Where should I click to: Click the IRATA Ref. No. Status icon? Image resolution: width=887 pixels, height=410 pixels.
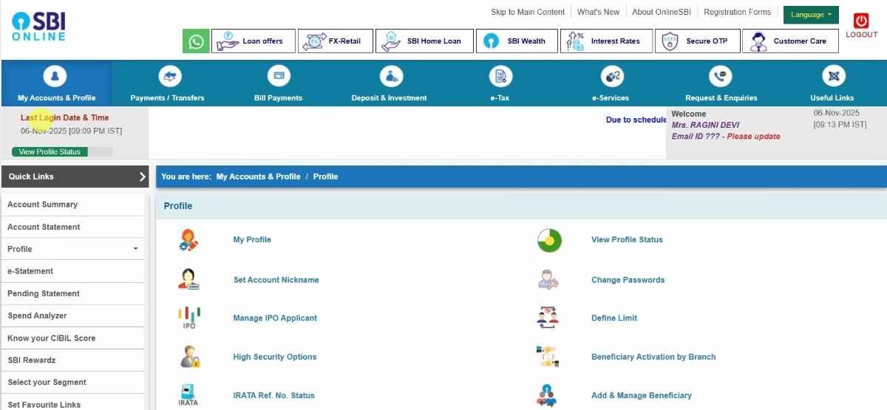tap(188, 395)
